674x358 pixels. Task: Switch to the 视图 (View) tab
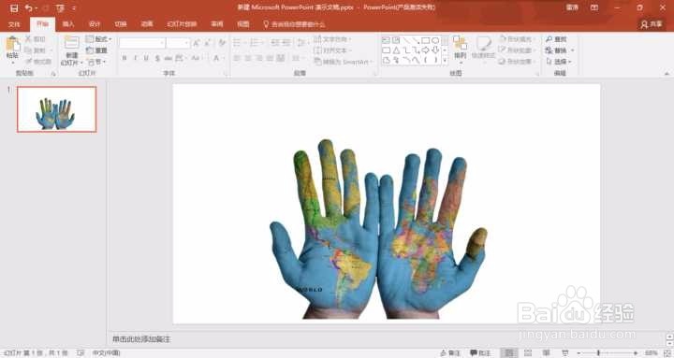coord(242,24)
